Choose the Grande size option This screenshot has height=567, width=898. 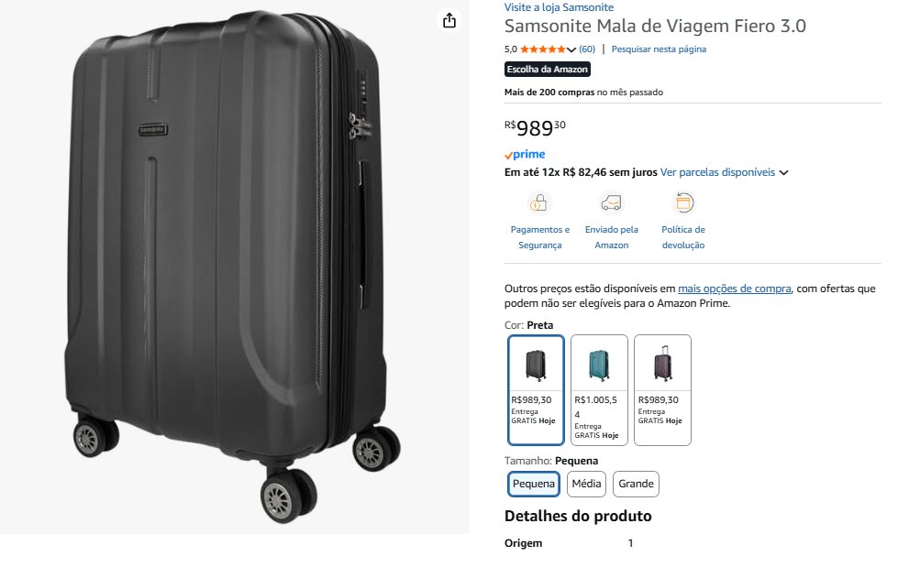[636, 484]
